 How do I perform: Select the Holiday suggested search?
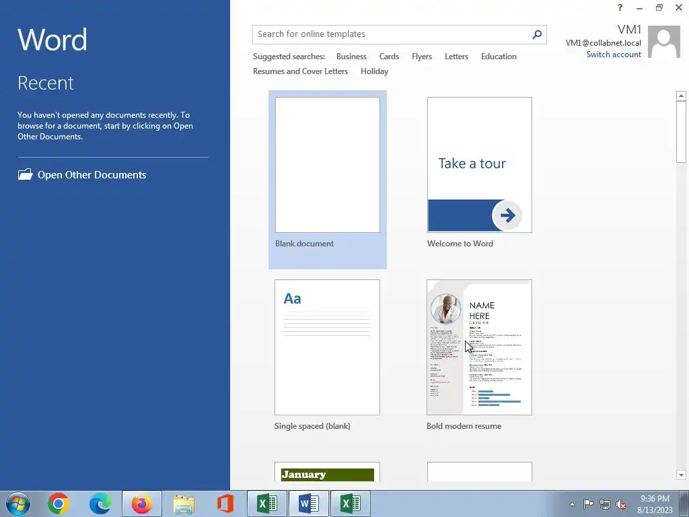[374, 71]
